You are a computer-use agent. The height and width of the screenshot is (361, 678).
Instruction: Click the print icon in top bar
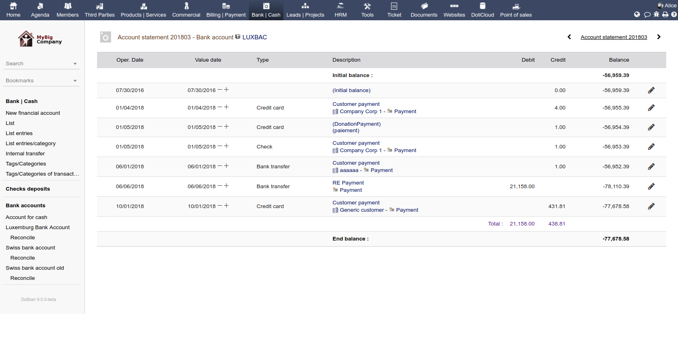(x=665, y=14)
